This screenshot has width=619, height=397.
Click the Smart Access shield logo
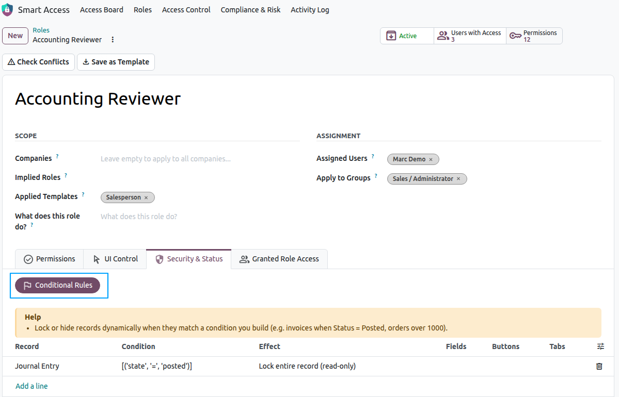7,10
